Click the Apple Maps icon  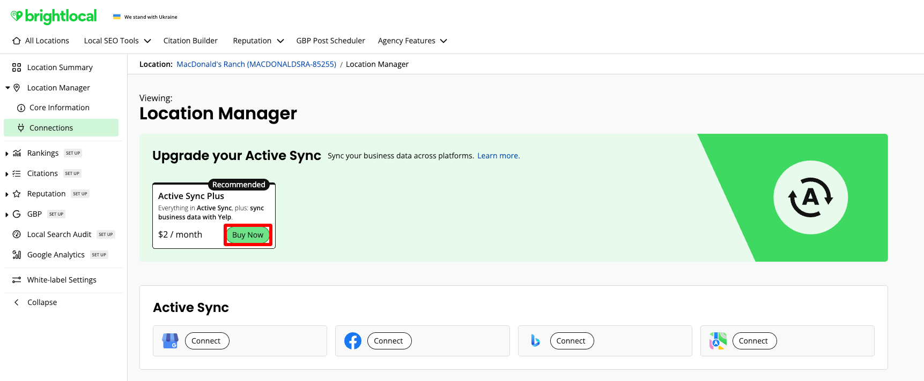click(718, 341)
